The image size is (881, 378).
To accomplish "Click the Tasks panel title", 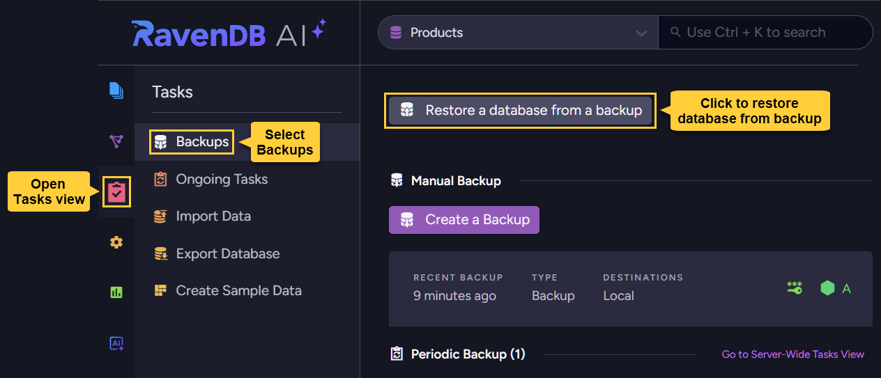I will [172, 92].
